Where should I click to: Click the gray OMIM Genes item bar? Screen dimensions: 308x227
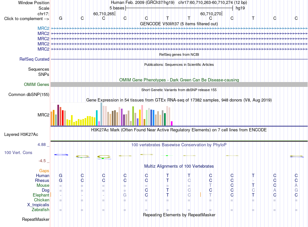click(179, 85)
